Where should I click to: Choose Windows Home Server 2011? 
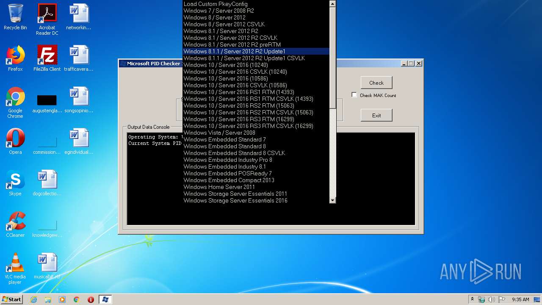click(256, 187)
